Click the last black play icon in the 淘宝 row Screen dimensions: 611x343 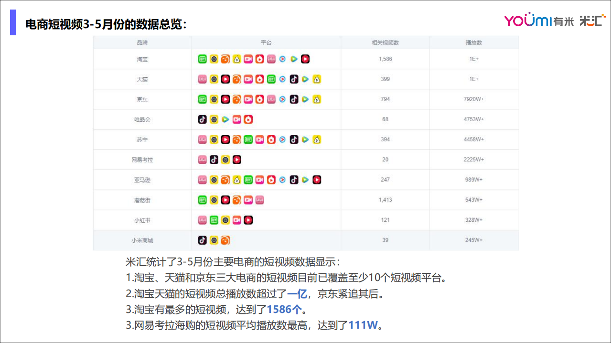[305, 59]
